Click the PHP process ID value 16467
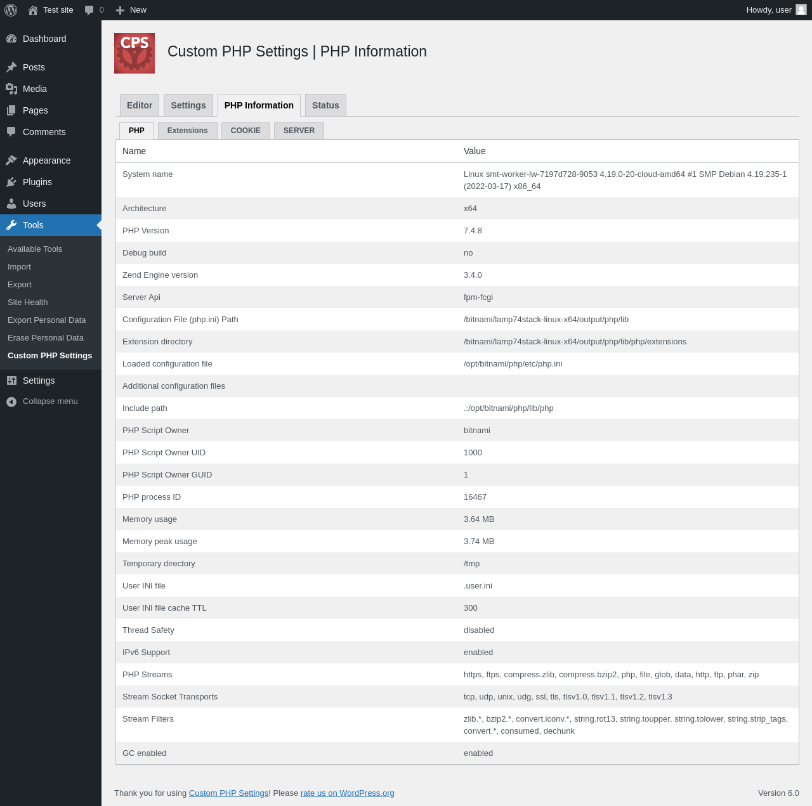812x806 pixels. click(x=475, y=497)
